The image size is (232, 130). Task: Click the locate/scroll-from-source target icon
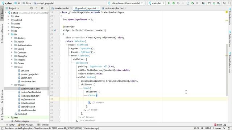32,8
